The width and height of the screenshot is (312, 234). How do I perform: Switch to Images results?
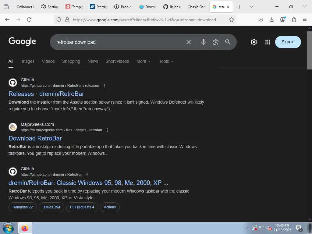point(27,61)
